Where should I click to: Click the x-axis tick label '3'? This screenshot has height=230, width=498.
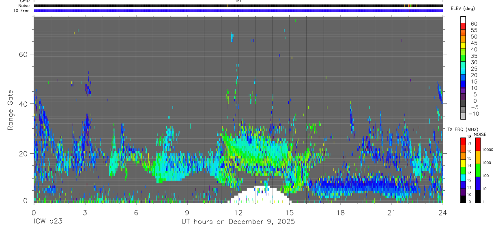(85, 213)
